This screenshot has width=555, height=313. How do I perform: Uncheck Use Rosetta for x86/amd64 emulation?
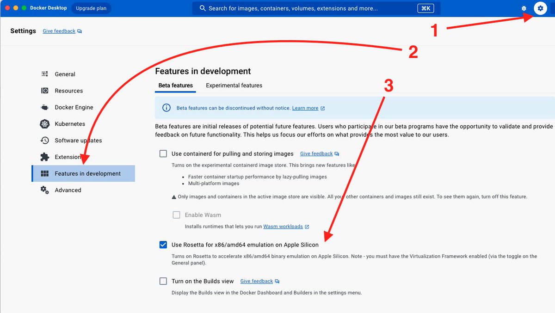tap(163, 245)
